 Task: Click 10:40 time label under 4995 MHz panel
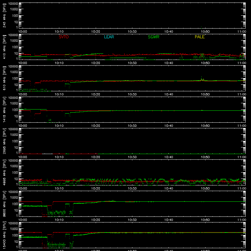169,189
